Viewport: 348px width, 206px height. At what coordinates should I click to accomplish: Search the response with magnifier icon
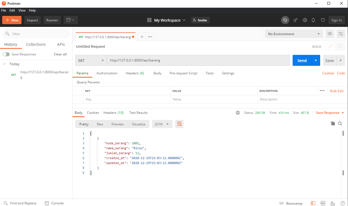tap(340, 123)
